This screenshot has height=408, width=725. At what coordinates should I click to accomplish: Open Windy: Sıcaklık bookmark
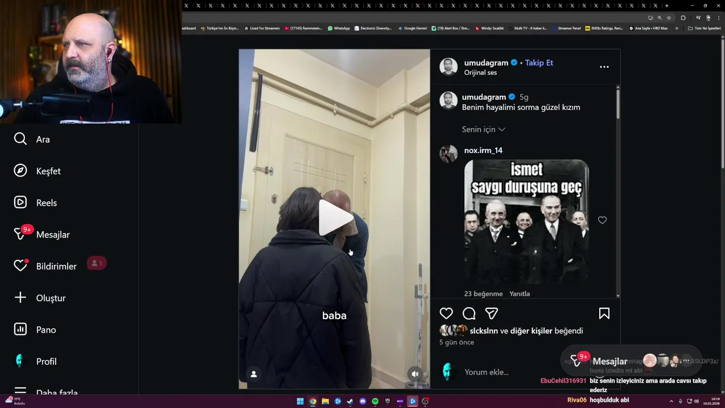point(489,28)
